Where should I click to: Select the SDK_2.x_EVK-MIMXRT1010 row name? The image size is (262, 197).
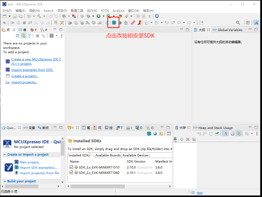pos(99,167)
